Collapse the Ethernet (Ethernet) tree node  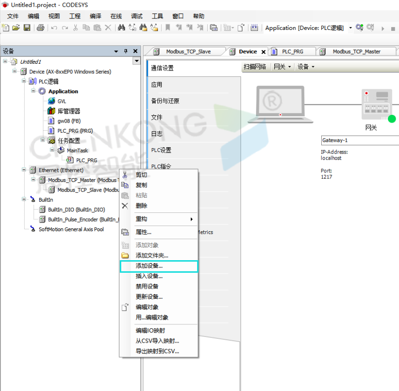pos(25,170)
